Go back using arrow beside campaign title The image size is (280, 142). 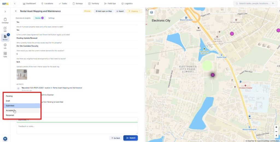click(x=16, y=11)
